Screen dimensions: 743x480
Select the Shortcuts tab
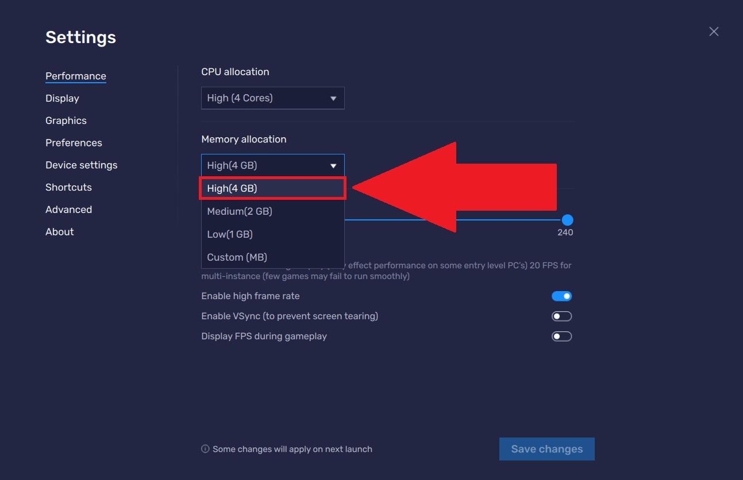point(68,187)
